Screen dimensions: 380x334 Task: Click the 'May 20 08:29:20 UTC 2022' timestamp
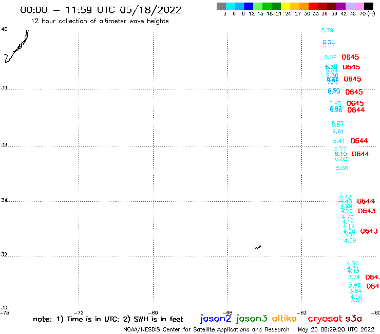pyautogui.click(x=336, y=329)
